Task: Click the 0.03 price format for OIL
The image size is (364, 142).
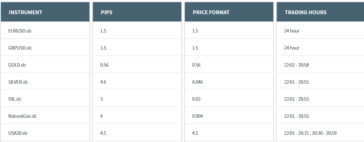Action: click(229, 98)
